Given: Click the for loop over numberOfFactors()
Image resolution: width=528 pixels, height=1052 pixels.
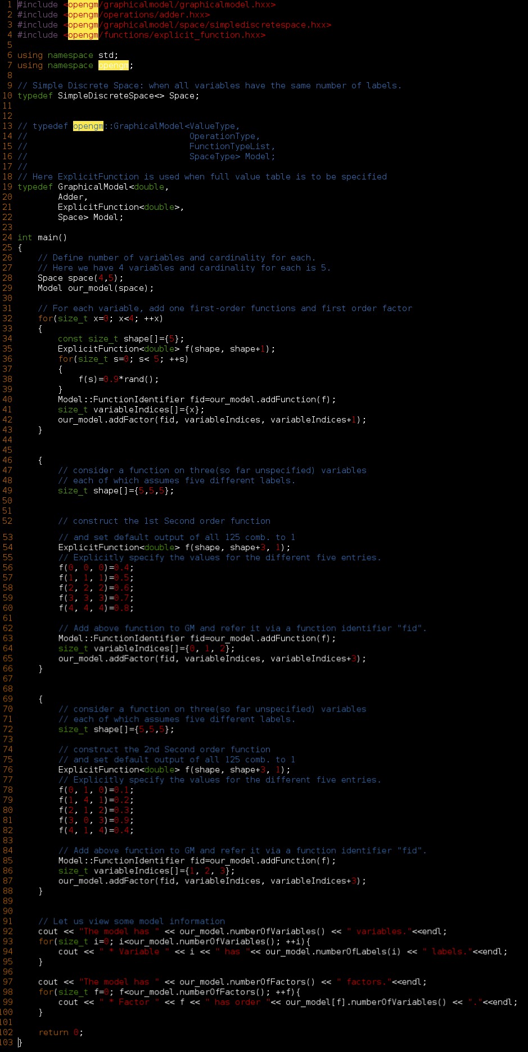Looking at the screenshot, I should coord(169,992).
